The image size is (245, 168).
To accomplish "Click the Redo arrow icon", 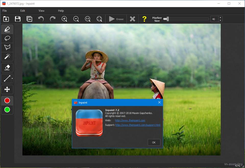I will pos(53,19).
